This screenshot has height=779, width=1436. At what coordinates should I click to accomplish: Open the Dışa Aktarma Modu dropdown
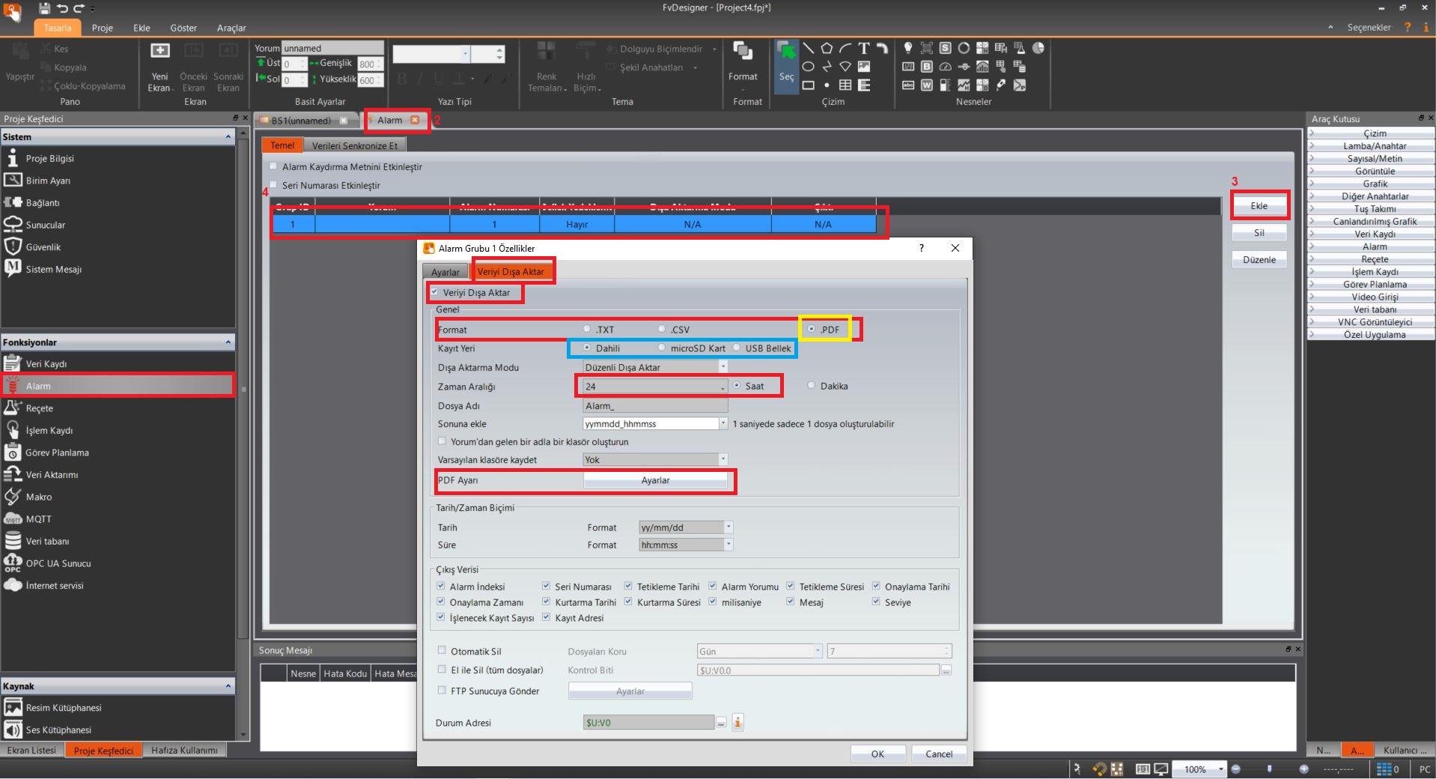pyautogui.click(x=722, y=367)
